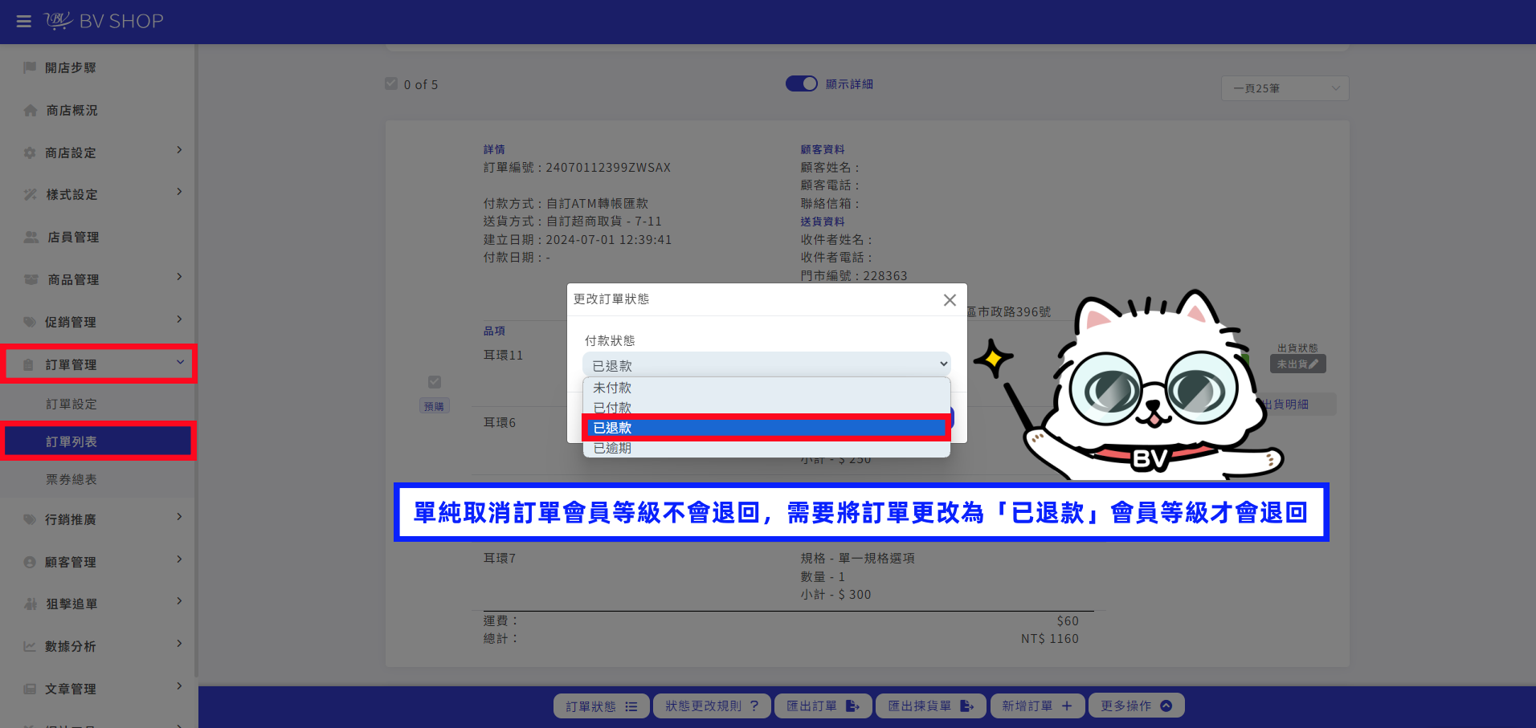
Task: Click the 狀態更改規則 help button
Action: pos(712,706)
